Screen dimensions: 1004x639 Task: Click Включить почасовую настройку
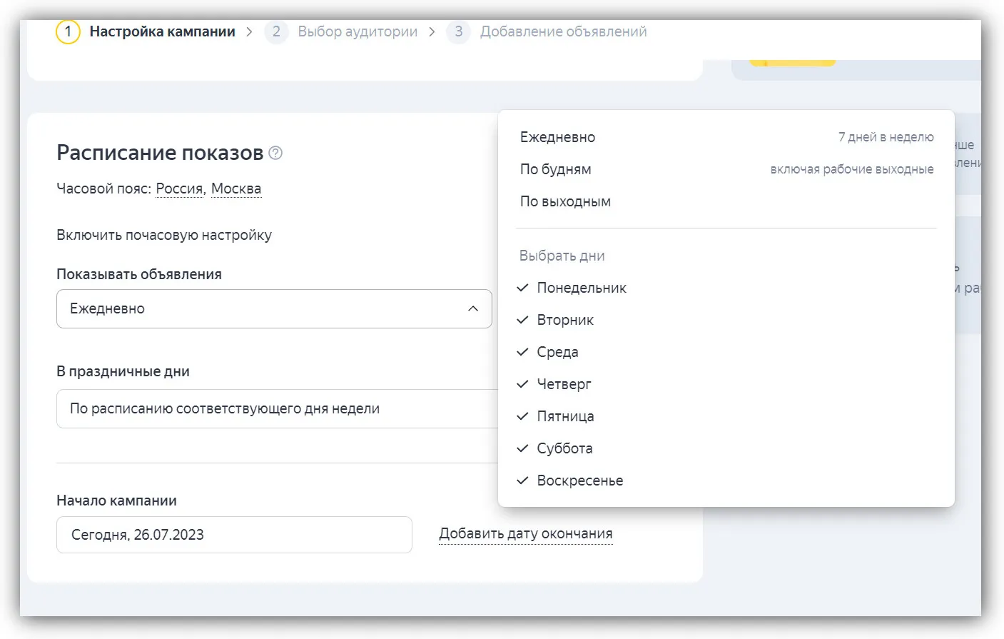[x=164, y=235]
